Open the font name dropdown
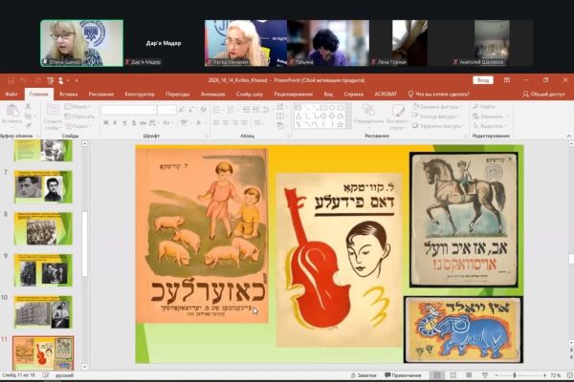Viewport: 574px width, 382px height. (x=154, y=110)
